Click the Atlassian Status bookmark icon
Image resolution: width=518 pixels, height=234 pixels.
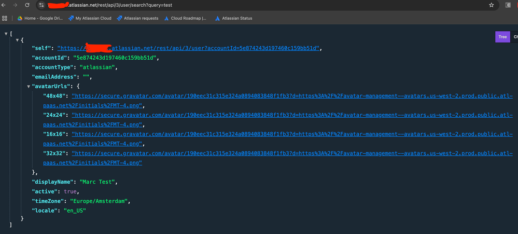[x=217, y=18]
